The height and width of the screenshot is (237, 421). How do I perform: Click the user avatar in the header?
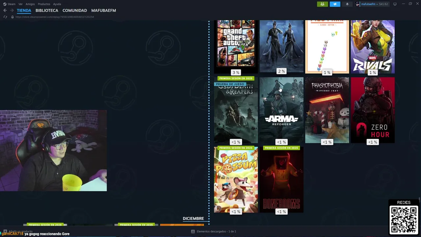[358, 4]
